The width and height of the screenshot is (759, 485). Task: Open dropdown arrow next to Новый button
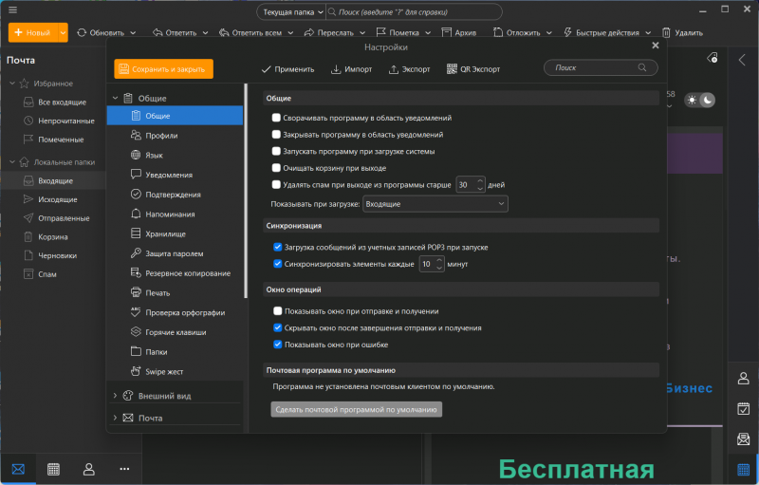pos(63,32)
